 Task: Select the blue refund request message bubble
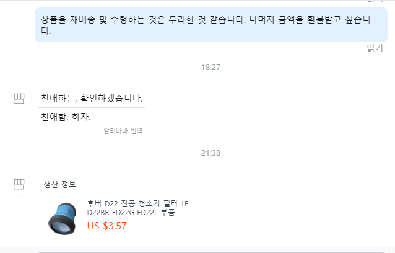click(x=211, y=25)
